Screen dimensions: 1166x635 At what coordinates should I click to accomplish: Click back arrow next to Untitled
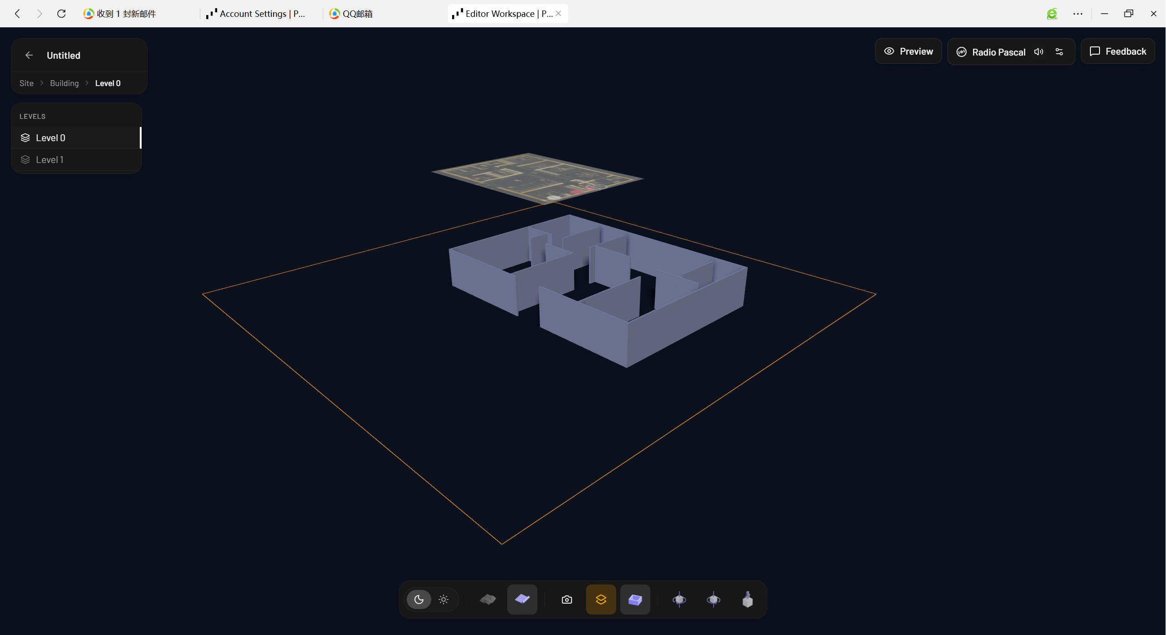click(x=29, y=55)
